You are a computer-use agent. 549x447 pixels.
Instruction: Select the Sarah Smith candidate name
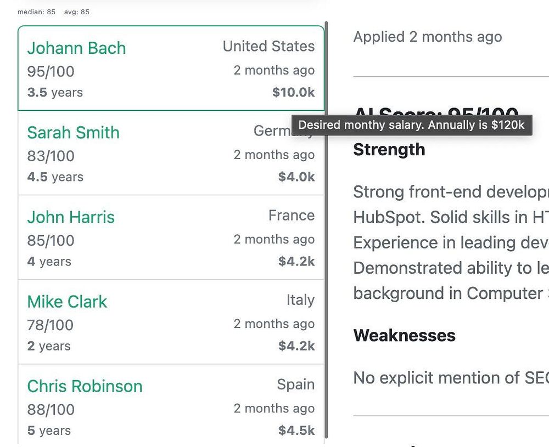[73, 133]
